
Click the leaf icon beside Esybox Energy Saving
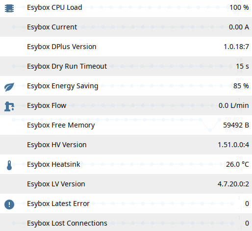[x=9, y=87]
